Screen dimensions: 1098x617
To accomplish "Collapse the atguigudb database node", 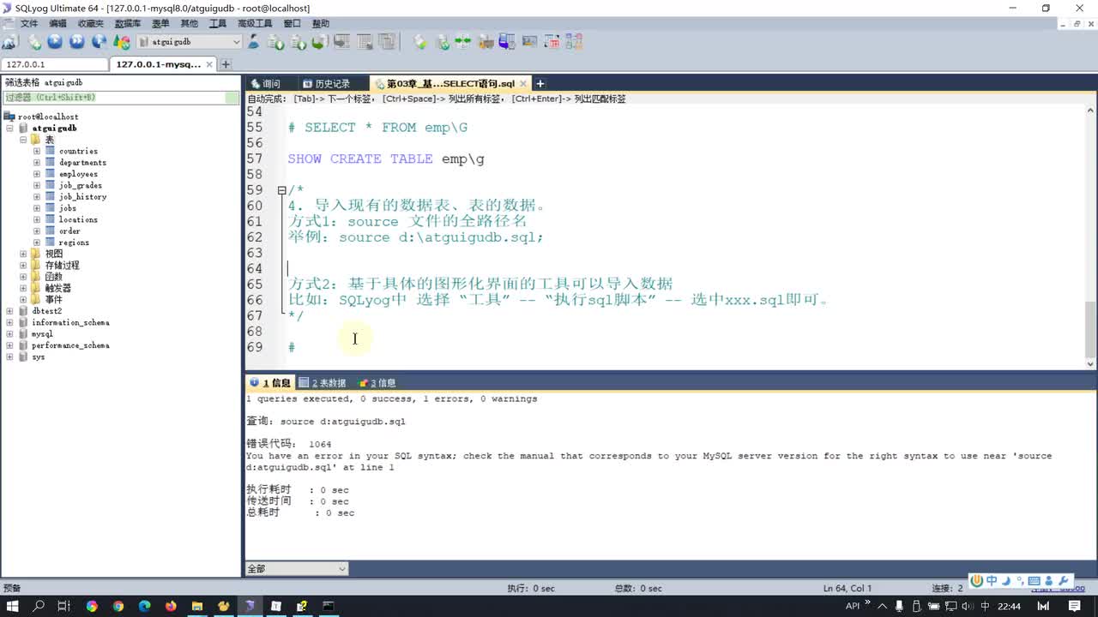I will (x=9, y=129).
